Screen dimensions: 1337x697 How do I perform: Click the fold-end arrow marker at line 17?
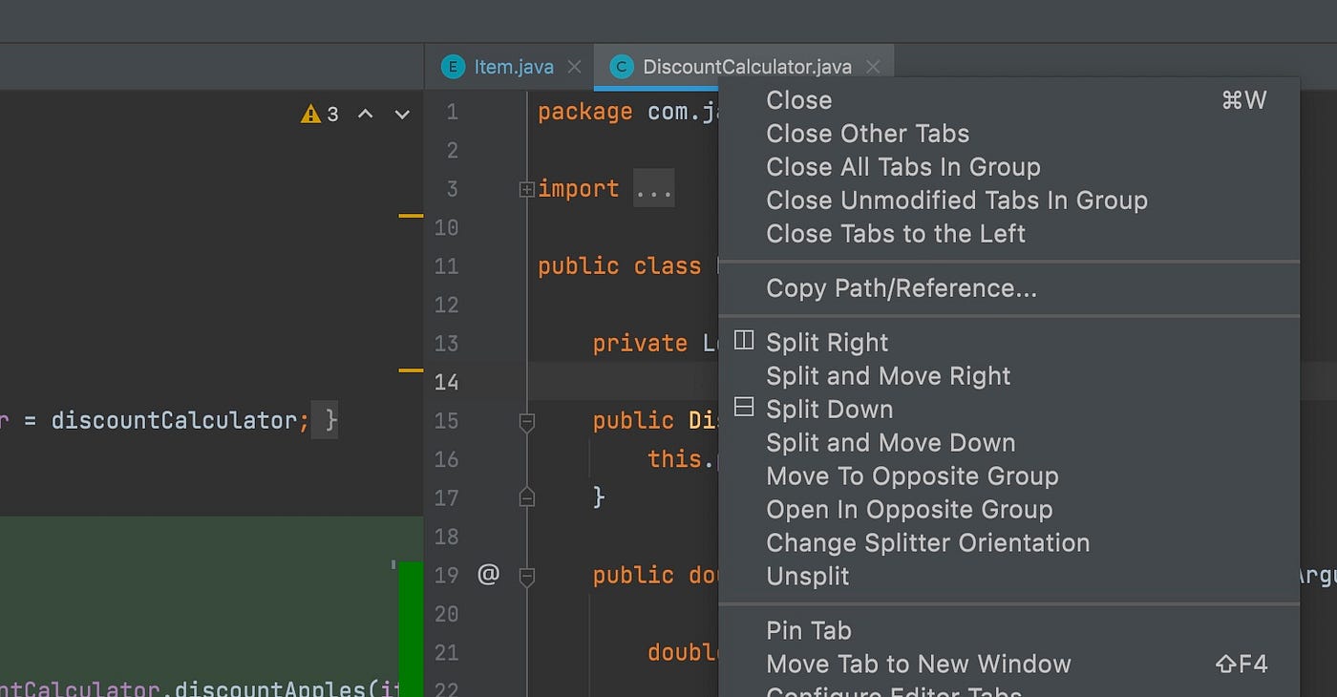coord(526,497)
